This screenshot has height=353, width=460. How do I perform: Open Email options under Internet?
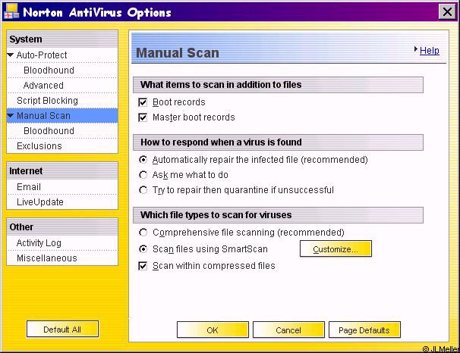(x=29, y=187)
